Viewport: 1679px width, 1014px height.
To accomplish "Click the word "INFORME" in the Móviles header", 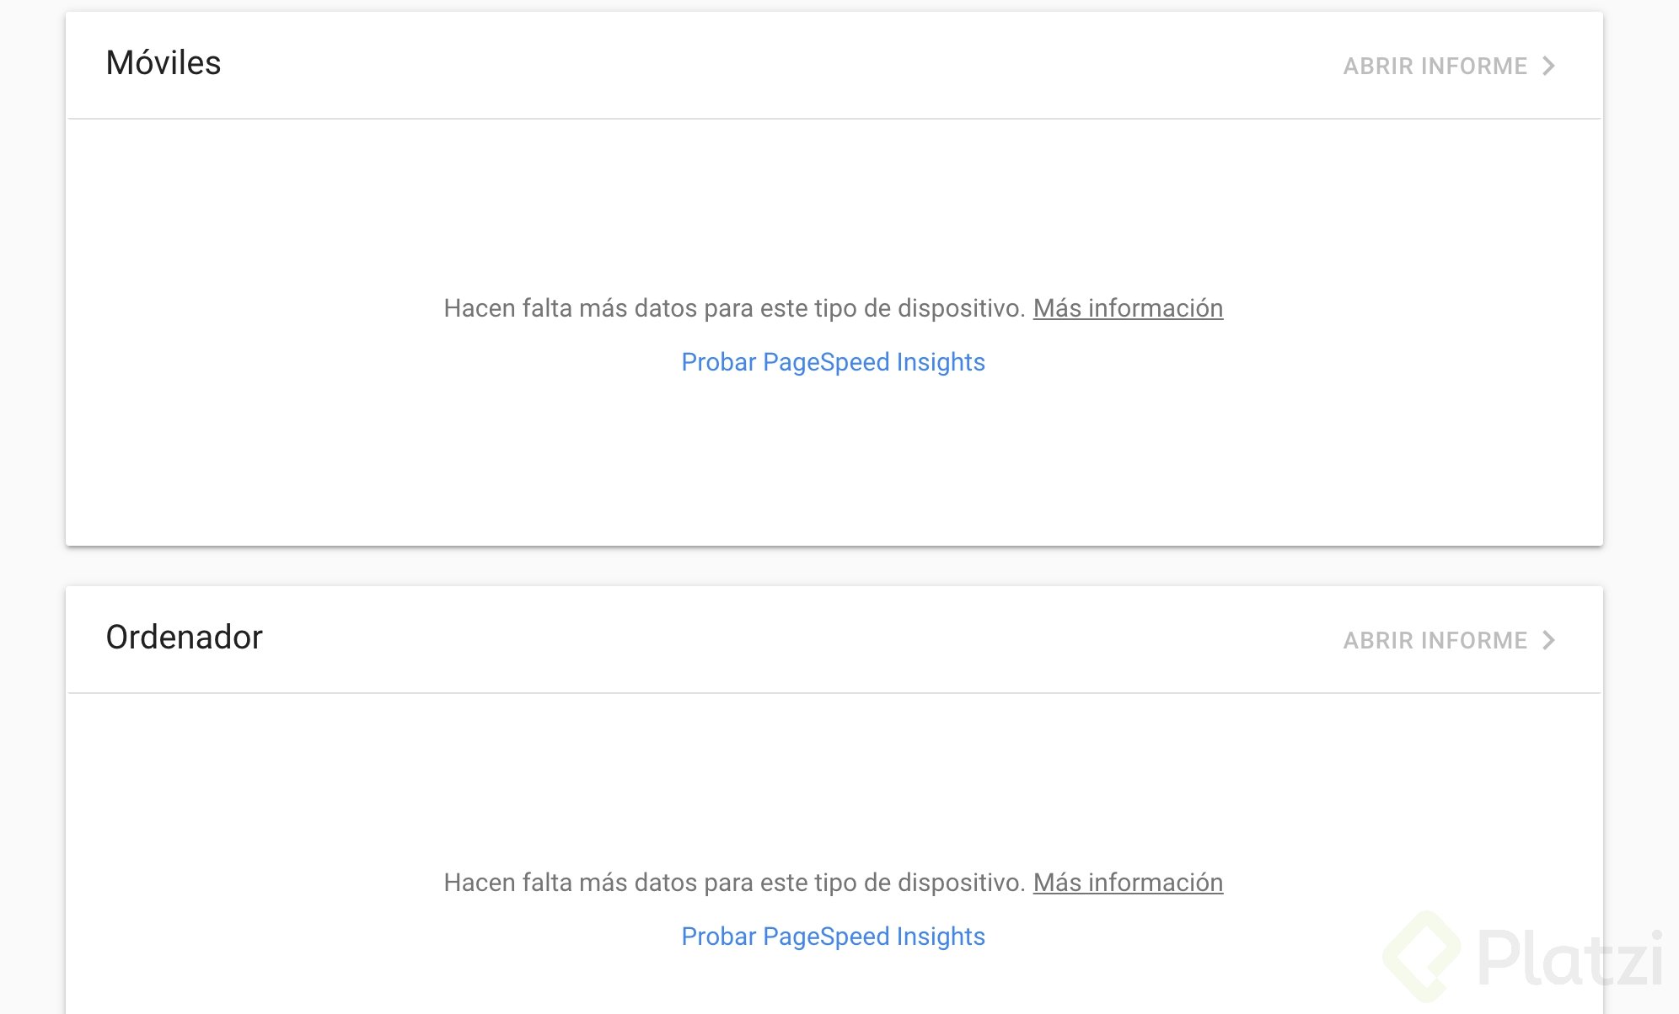I will coord(1474,66).
